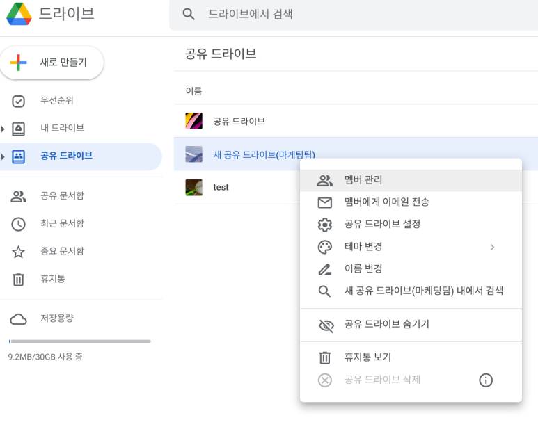538x436 pixels.
Task: Click the circled X delete icon
Action: [324, 380]
